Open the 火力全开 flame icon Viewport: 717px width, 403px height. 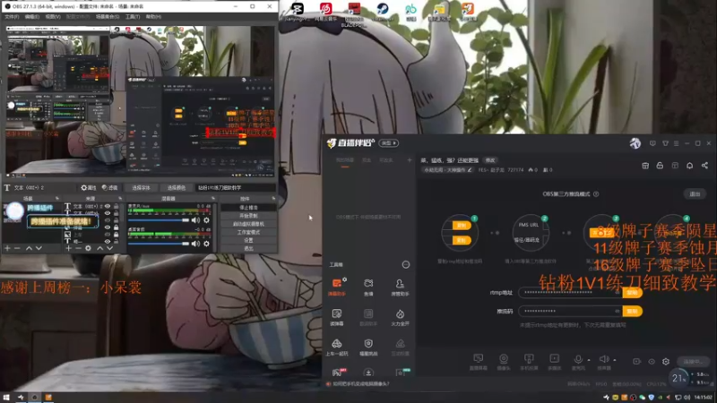[x=400, y=317]
